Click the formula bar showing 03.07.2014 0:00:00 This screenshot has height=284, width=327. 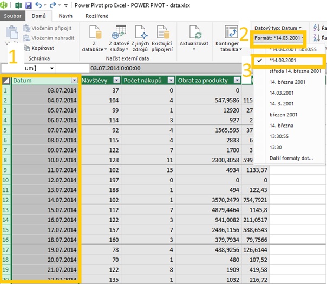(x=166, y=68)
